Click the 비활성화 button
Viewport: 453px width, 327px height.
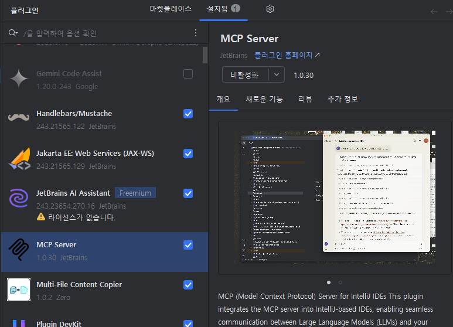pyautogui.click(x=245, y=75)
